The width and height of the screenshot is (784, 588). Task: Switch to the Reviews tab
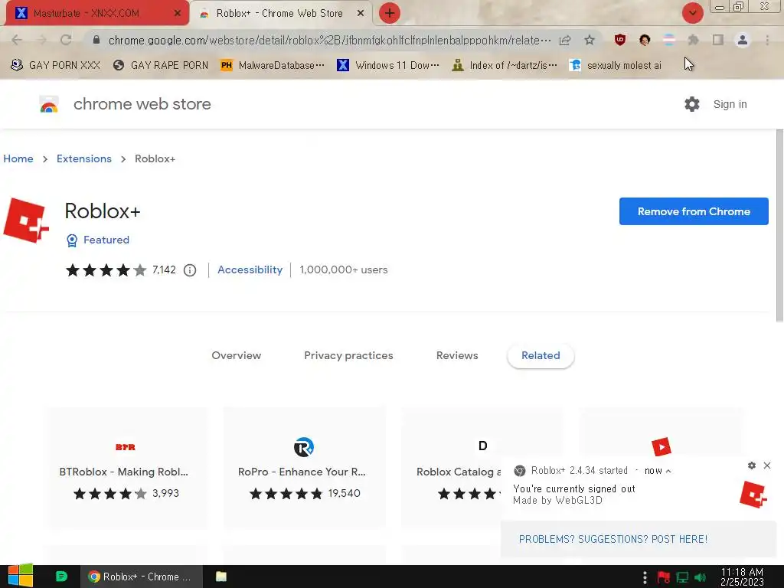coord(457,355)
